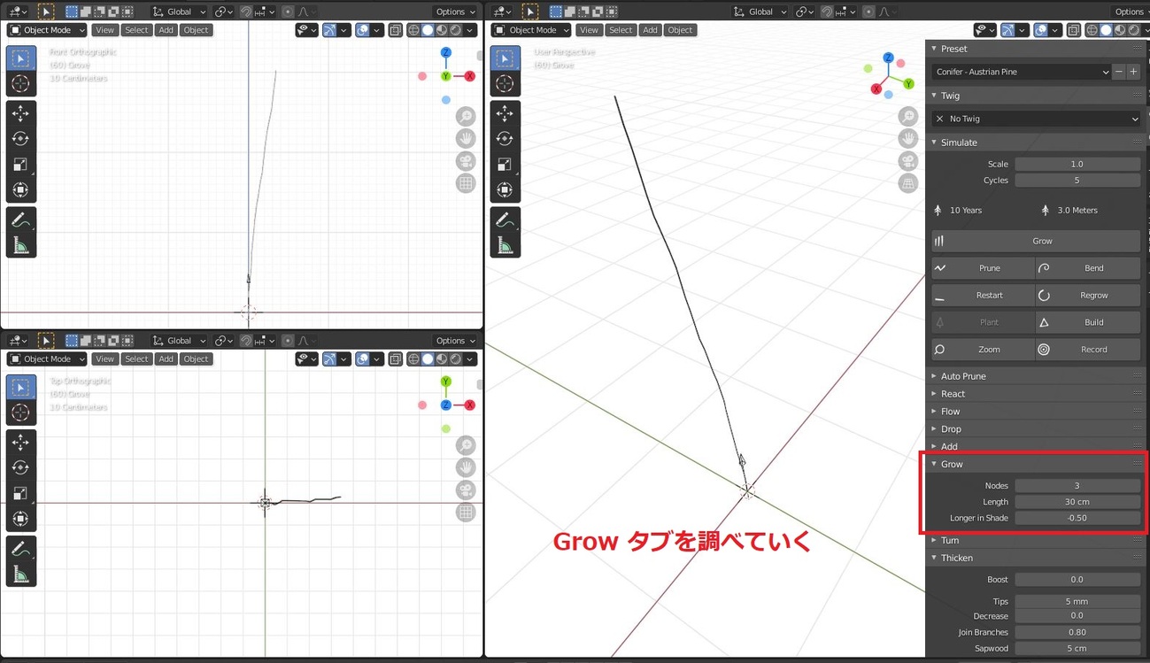Click the Grow button in Simulate panel

[1036, 241]
